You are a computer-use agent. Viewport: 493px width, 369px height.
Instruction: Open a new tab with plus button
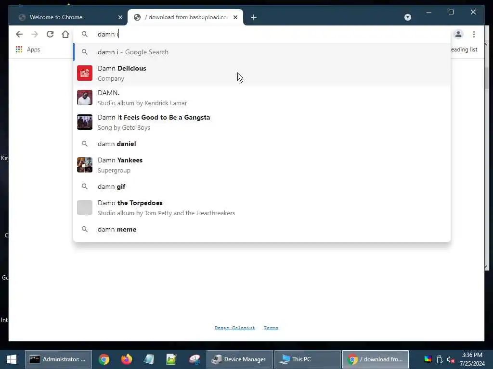click(x=254, y=17)
